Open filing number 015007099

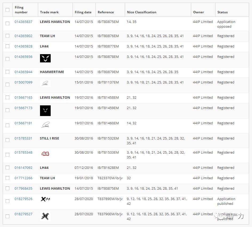point(23,82)
